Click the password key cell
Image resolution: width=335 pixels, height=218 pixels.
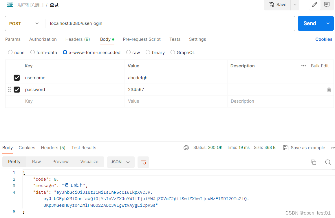click(73, 90)
